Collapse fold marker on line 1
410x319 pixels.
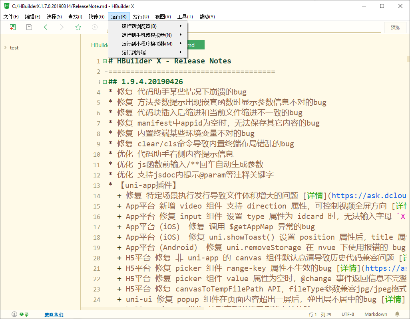[105, 61]
